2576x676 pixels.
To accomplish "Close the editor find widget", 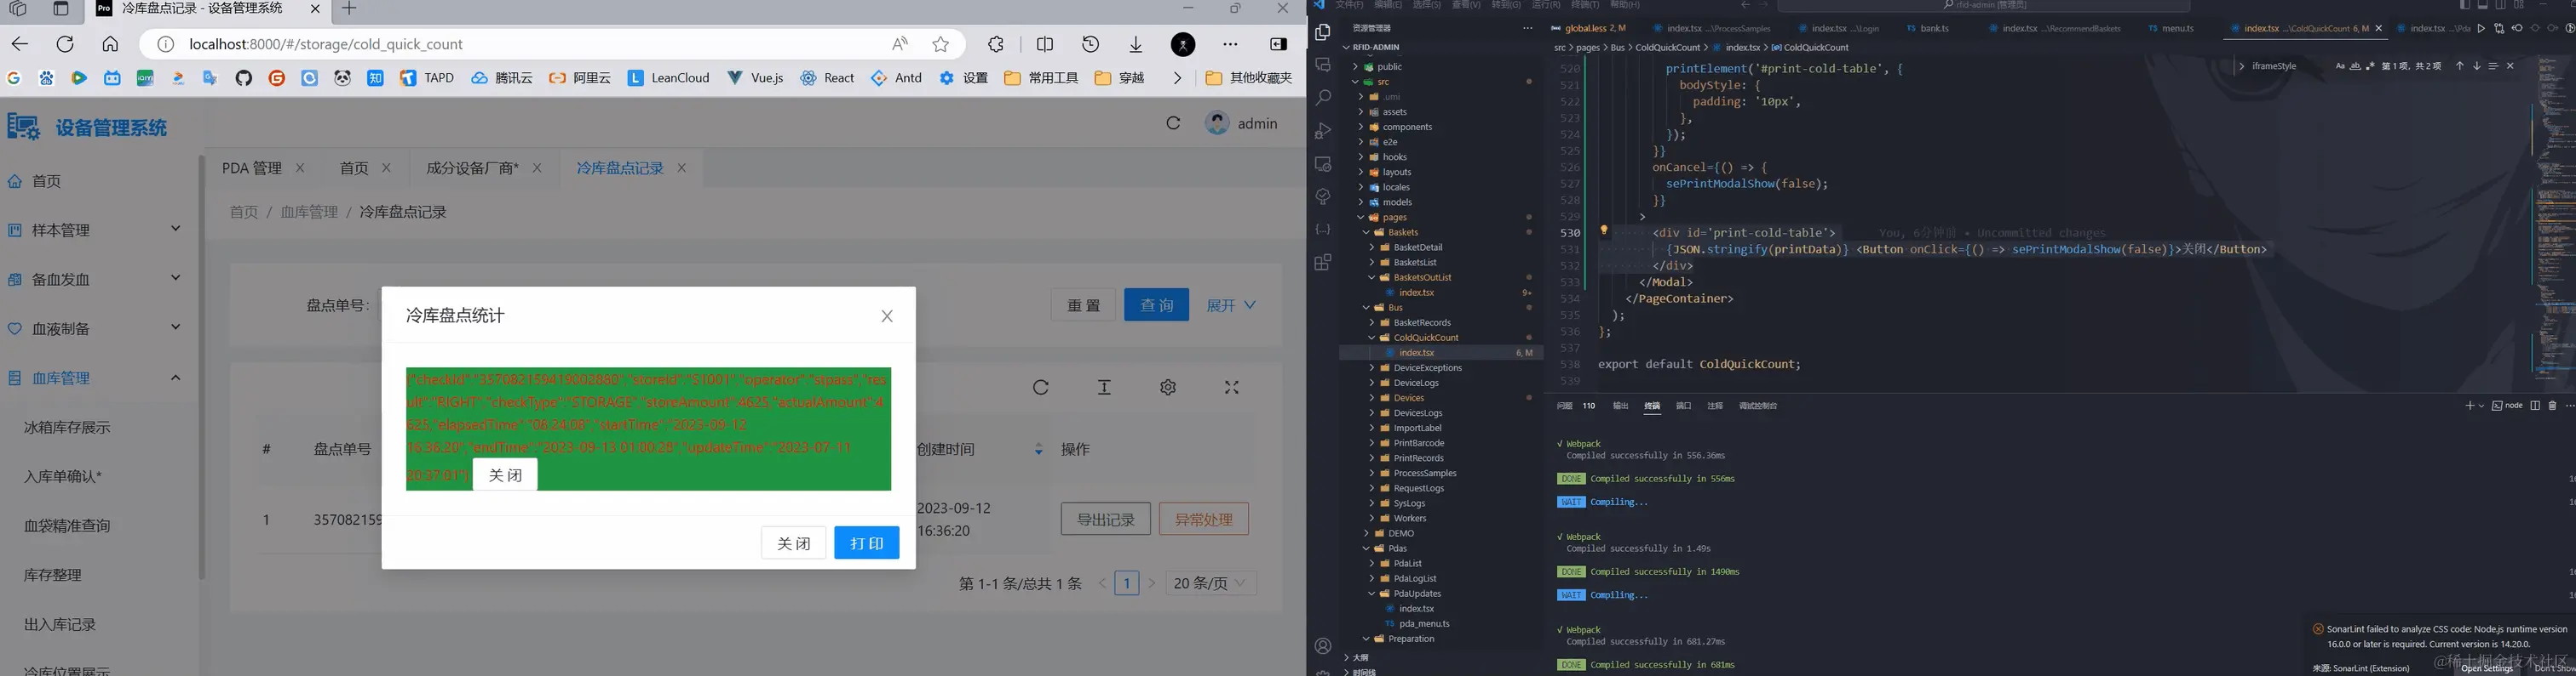I will pos(2510,66).
